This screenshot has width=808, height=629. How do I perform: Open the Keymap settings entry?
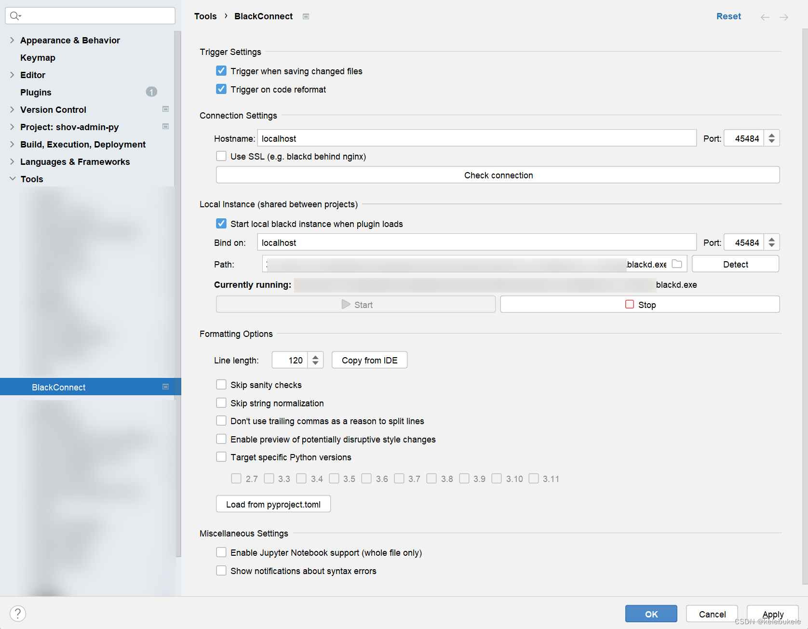38,57
